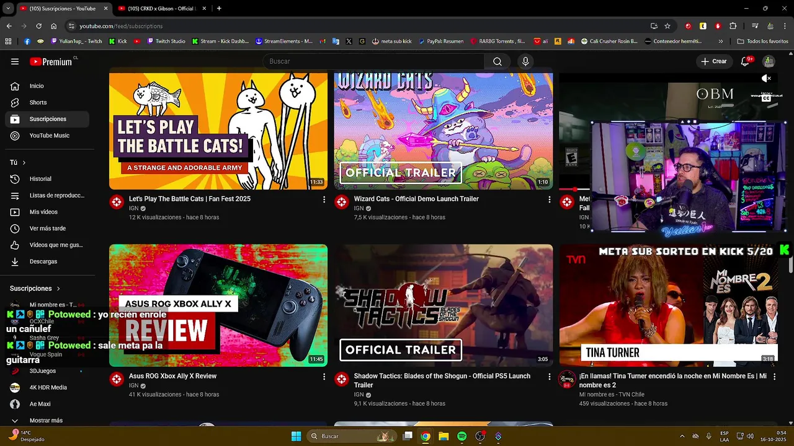Image resolution: width=794 pixels, height=446 pixels.
Task: Focus the Buscar search field
Action: pyautogui.click(x=374, y=61)
